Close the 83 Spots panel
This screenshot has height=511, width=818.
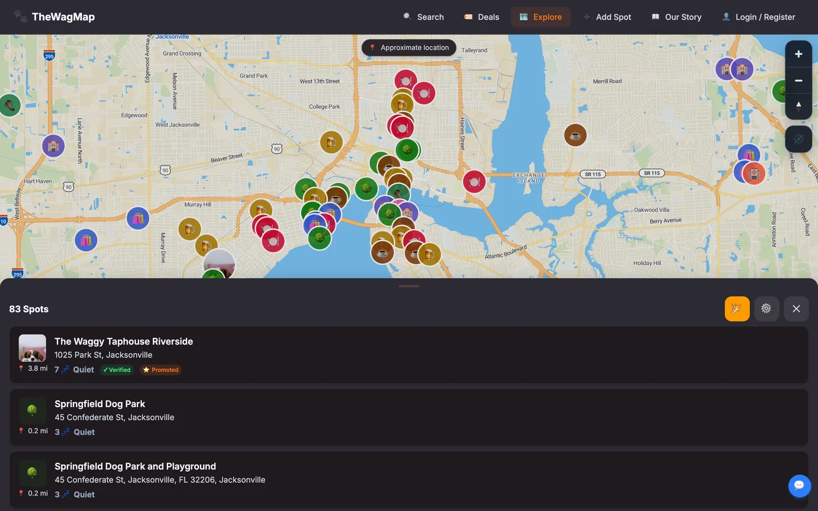pos(796,309)
